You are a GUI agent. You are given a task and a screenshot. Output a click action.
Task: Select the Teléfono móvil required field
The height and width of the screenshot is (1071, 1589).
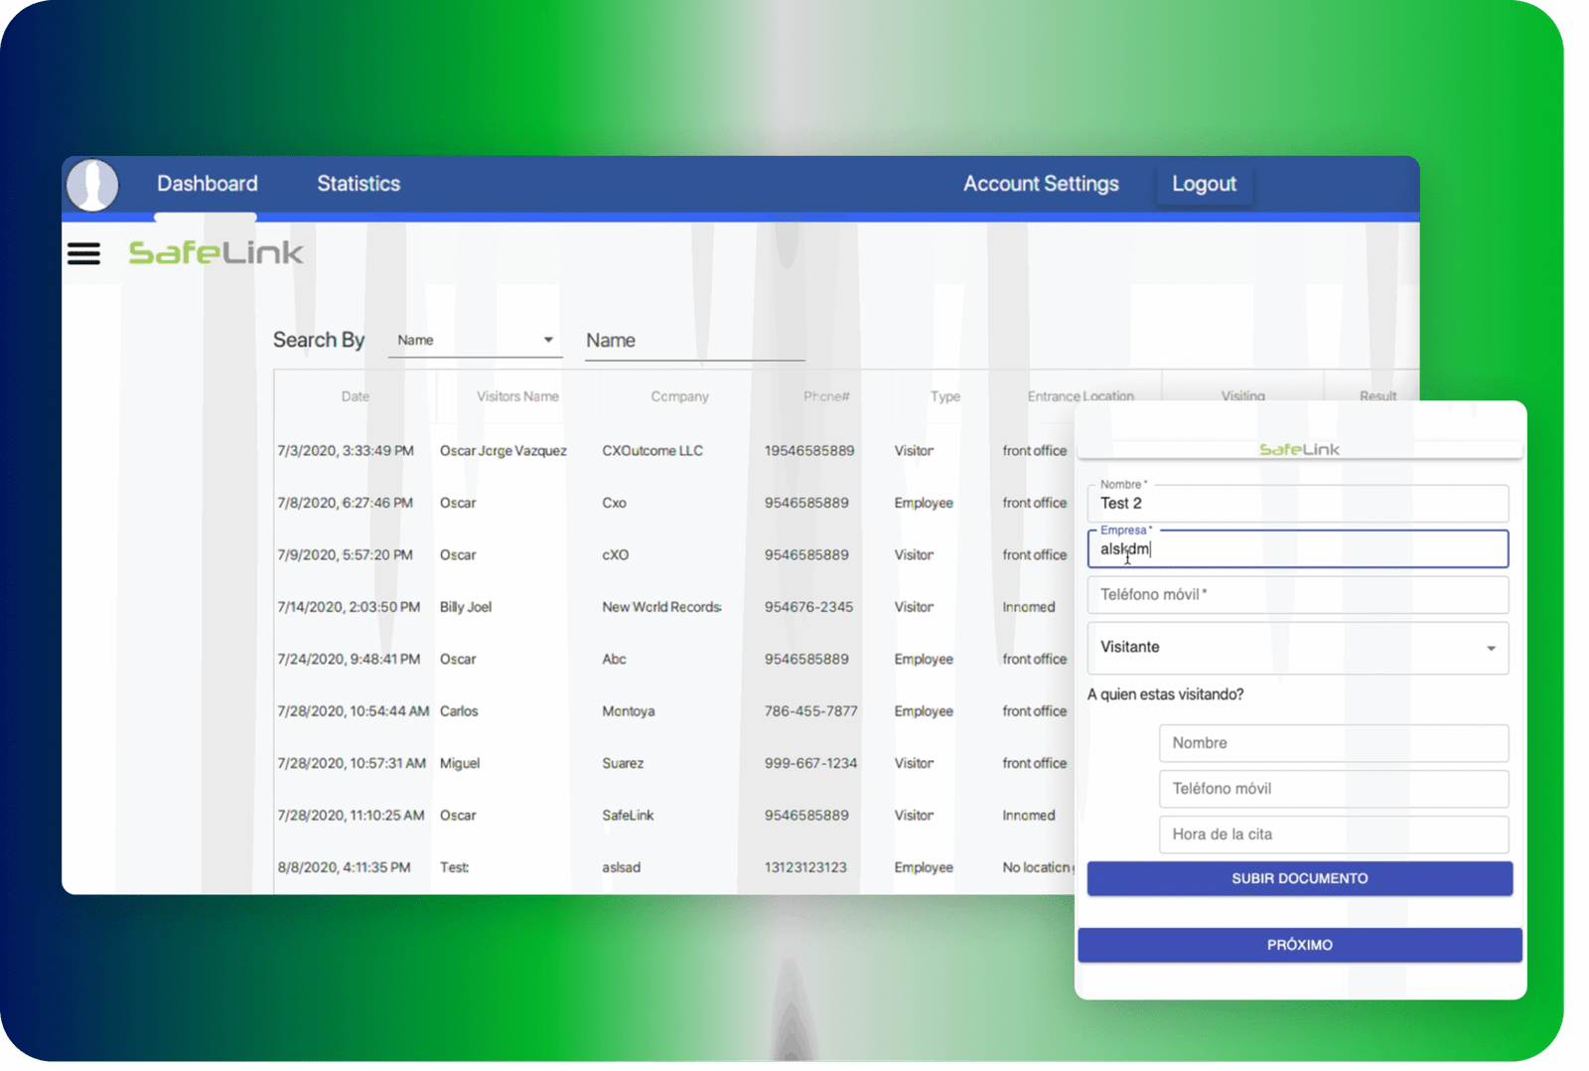(x=1297, y=595)
